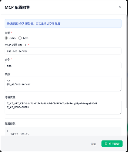Click the Z_AI_API_KEY line in 环境变量
Screen dimensions: 128x152
point(52,103)
